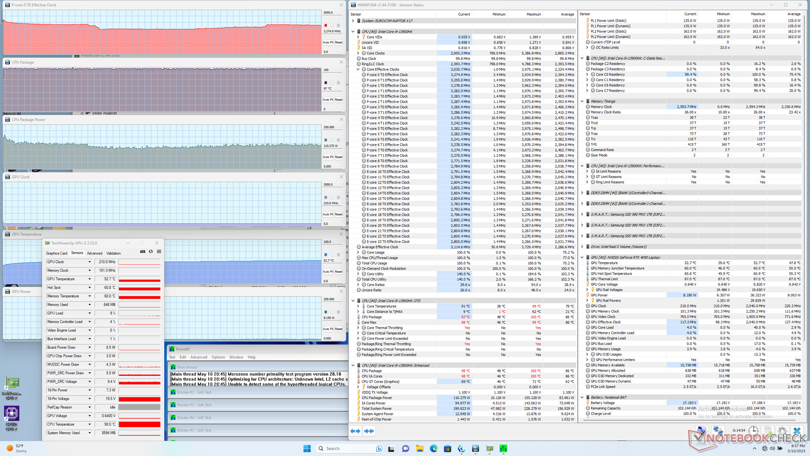The image size is (810, 456).
Task: Switch to Graphics Card tab in GPU-Z
Action: pyautogui.click(x=57, y=253)
